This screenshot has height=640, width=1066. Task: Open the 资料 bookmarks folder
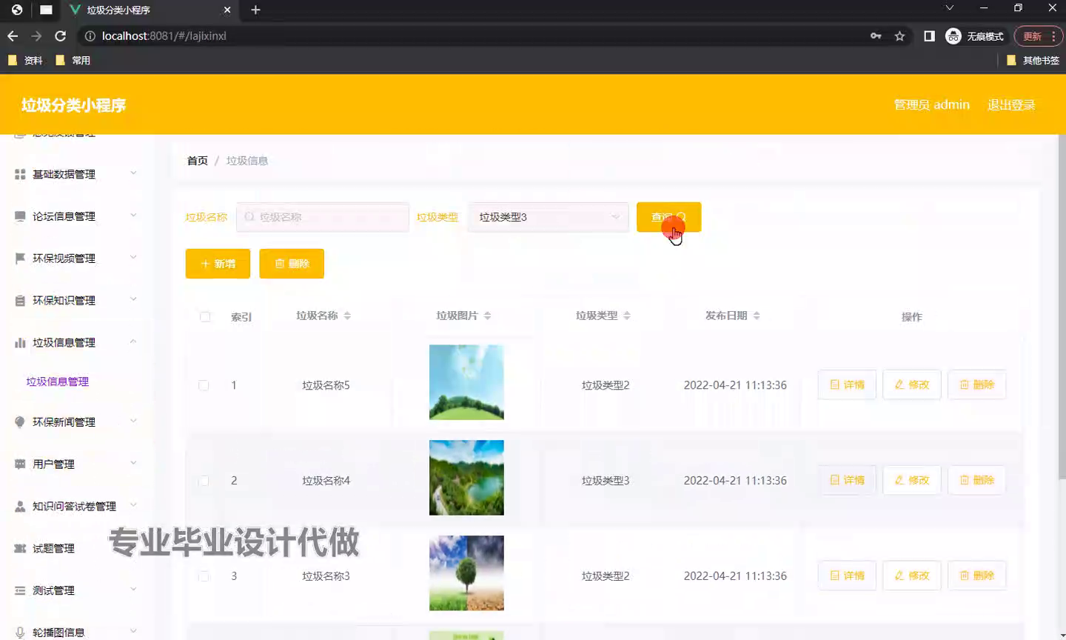click(x=25, y=60)
